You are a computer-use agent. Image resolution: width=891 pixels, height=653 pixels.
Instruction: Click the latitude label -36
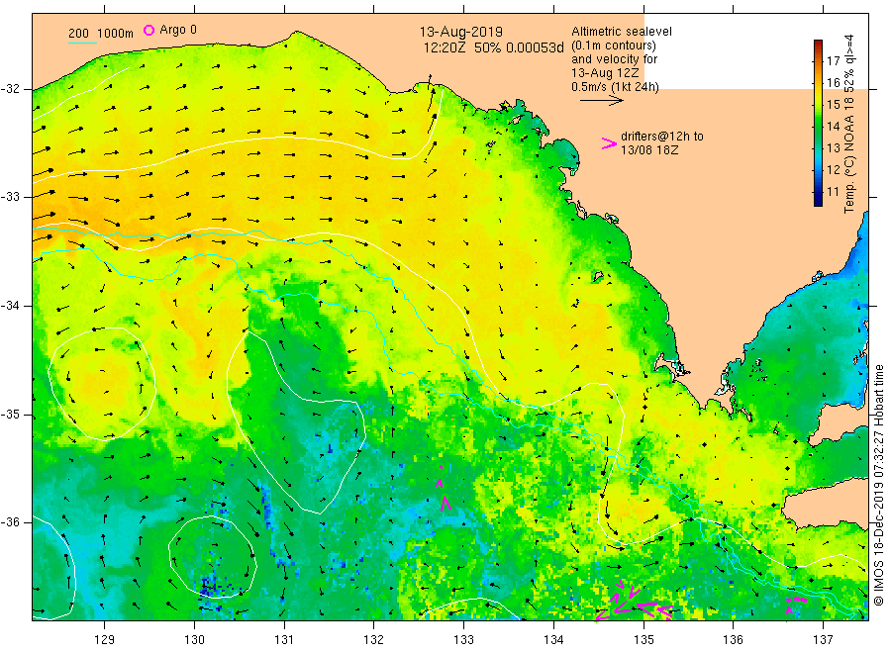coord(10,522)
